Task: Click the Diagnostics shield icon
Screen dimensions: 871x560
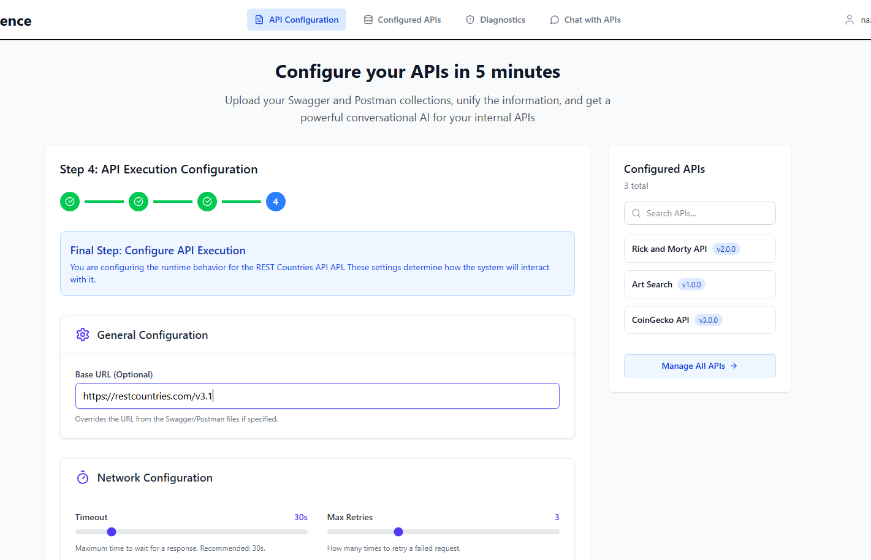Action: 470,19
